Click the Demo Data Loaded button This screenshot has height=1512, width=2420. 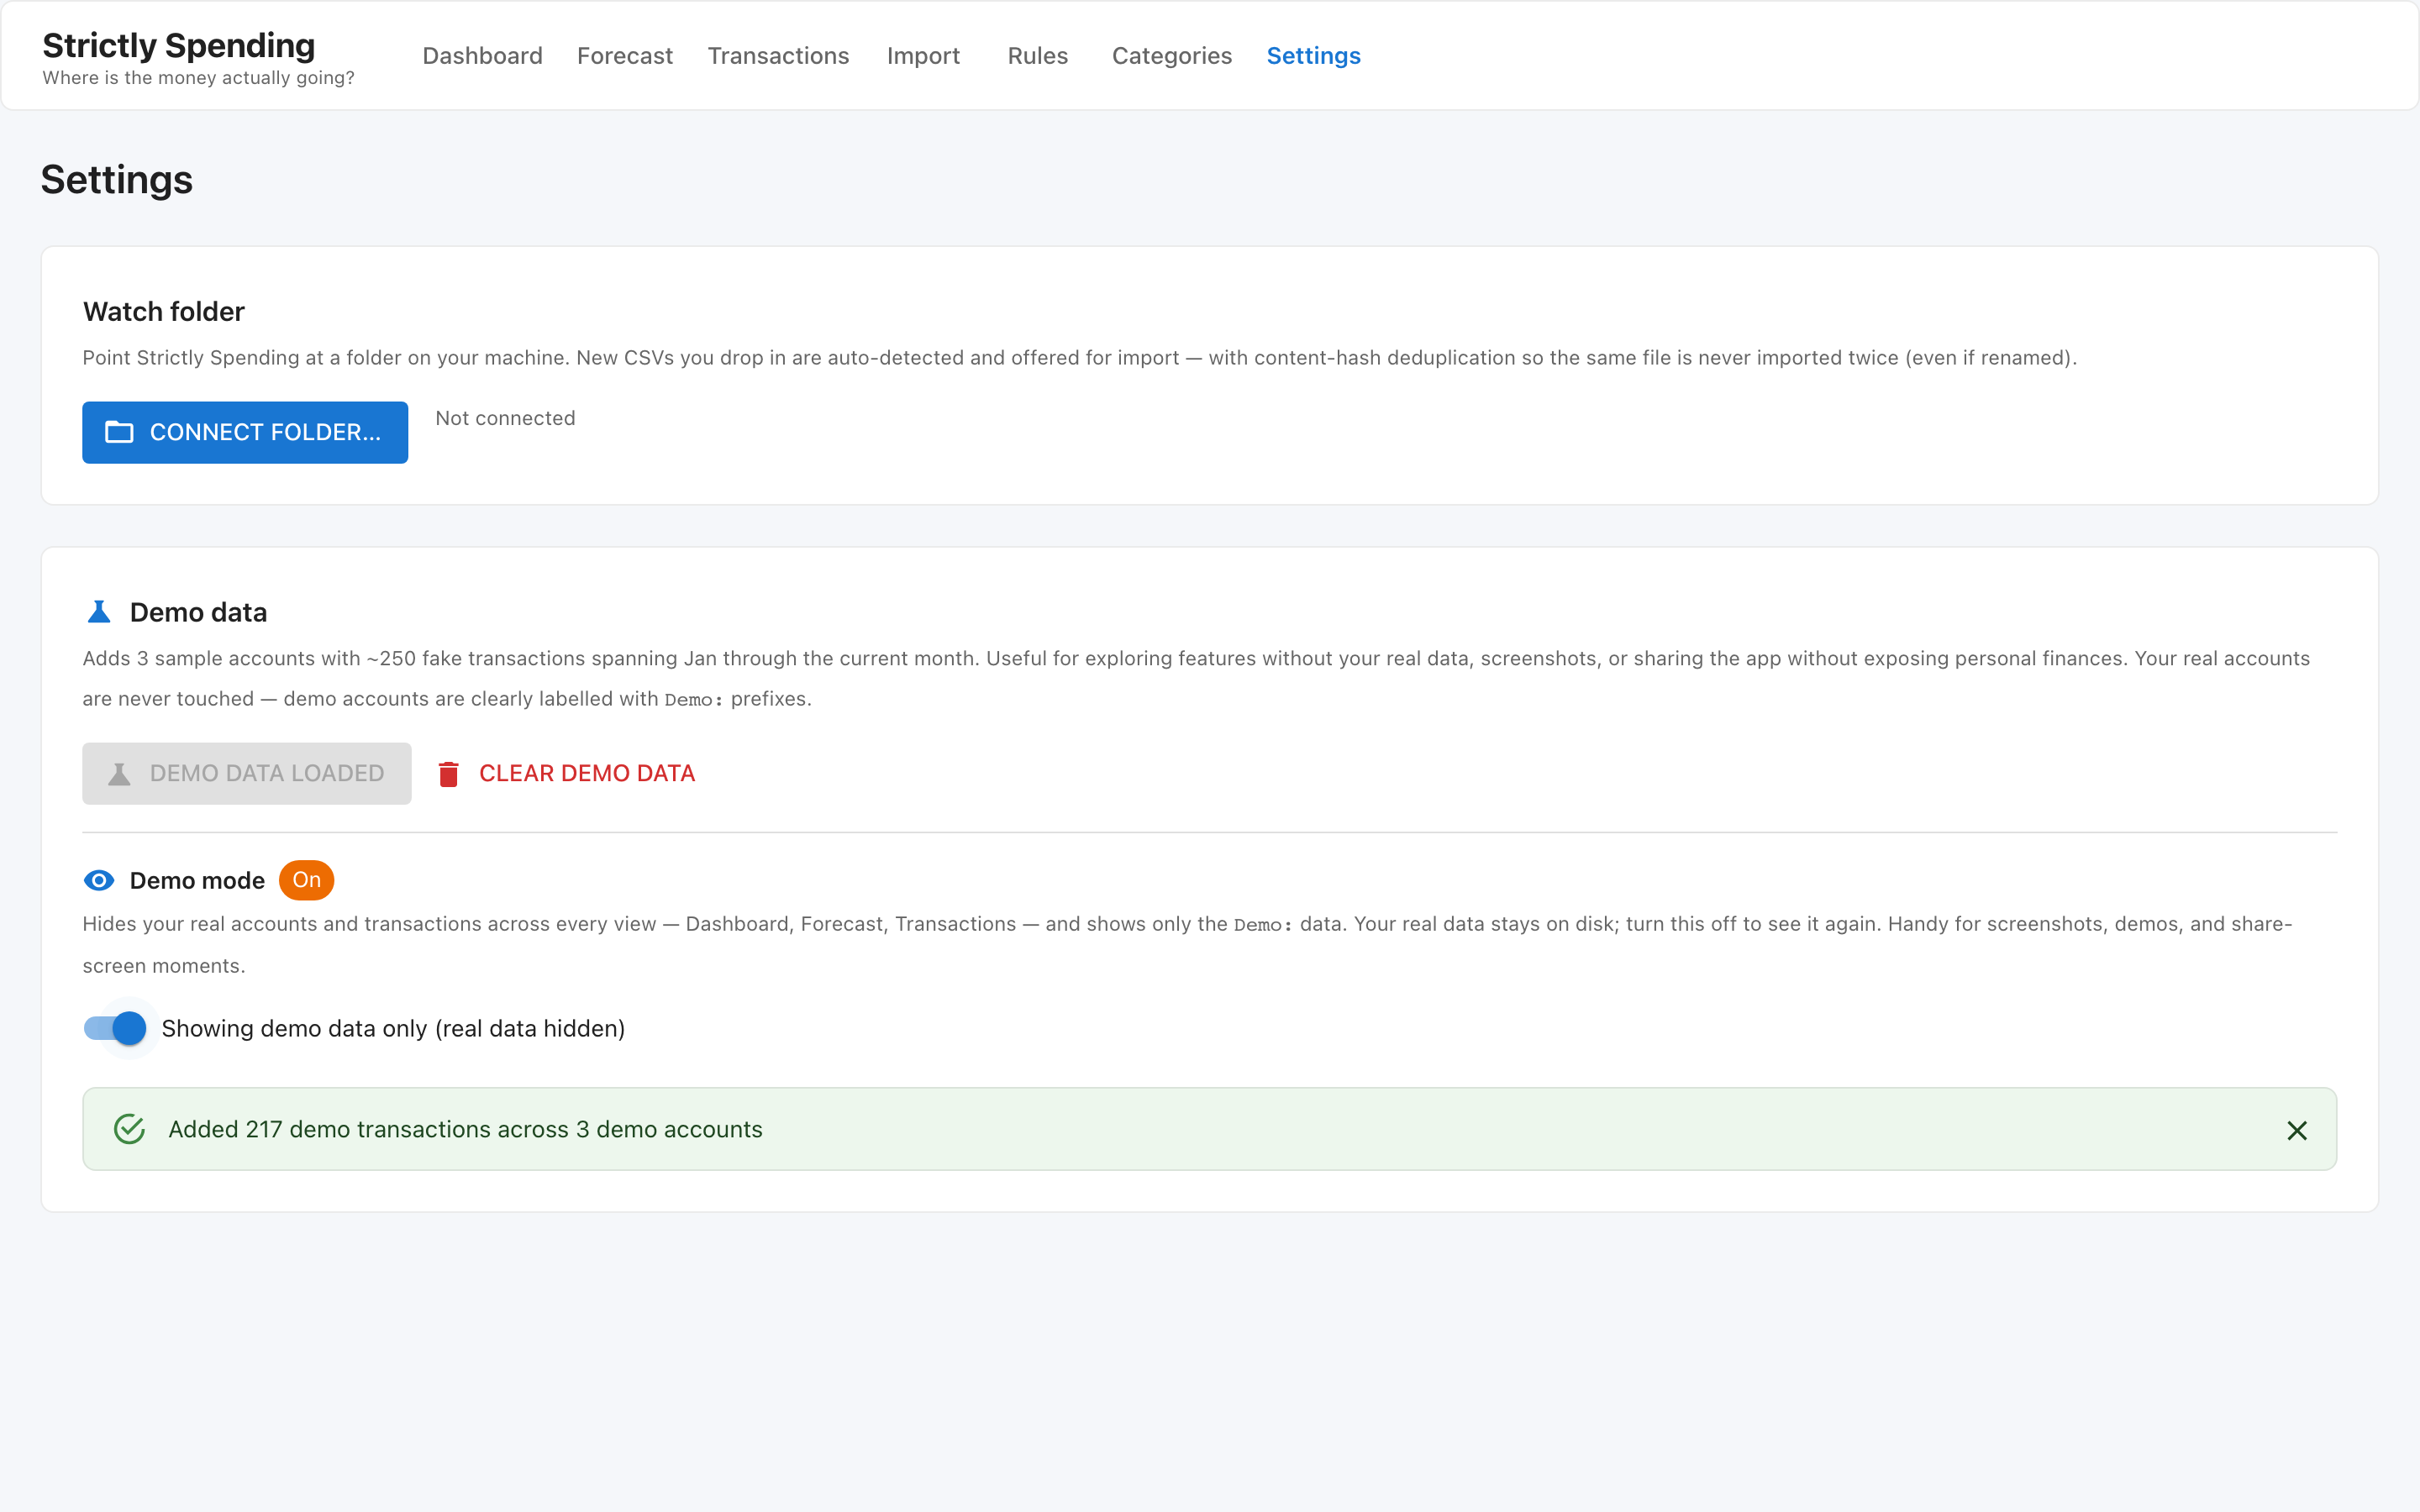tap(247, 773)
